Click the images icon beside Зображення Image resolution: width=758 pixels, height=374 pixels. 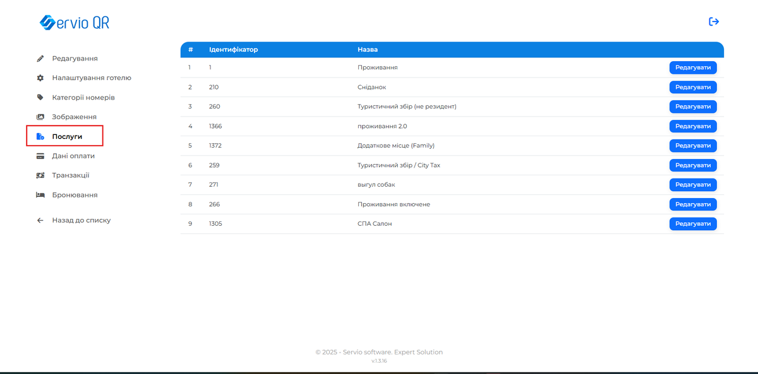(40, 117)
